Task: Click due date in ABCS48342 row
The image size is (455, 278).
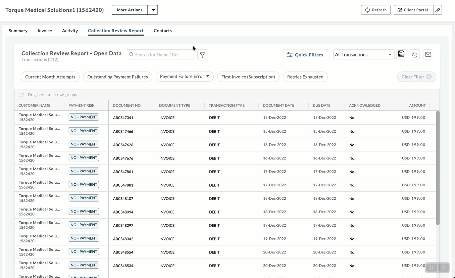Action: pos(324,239)
